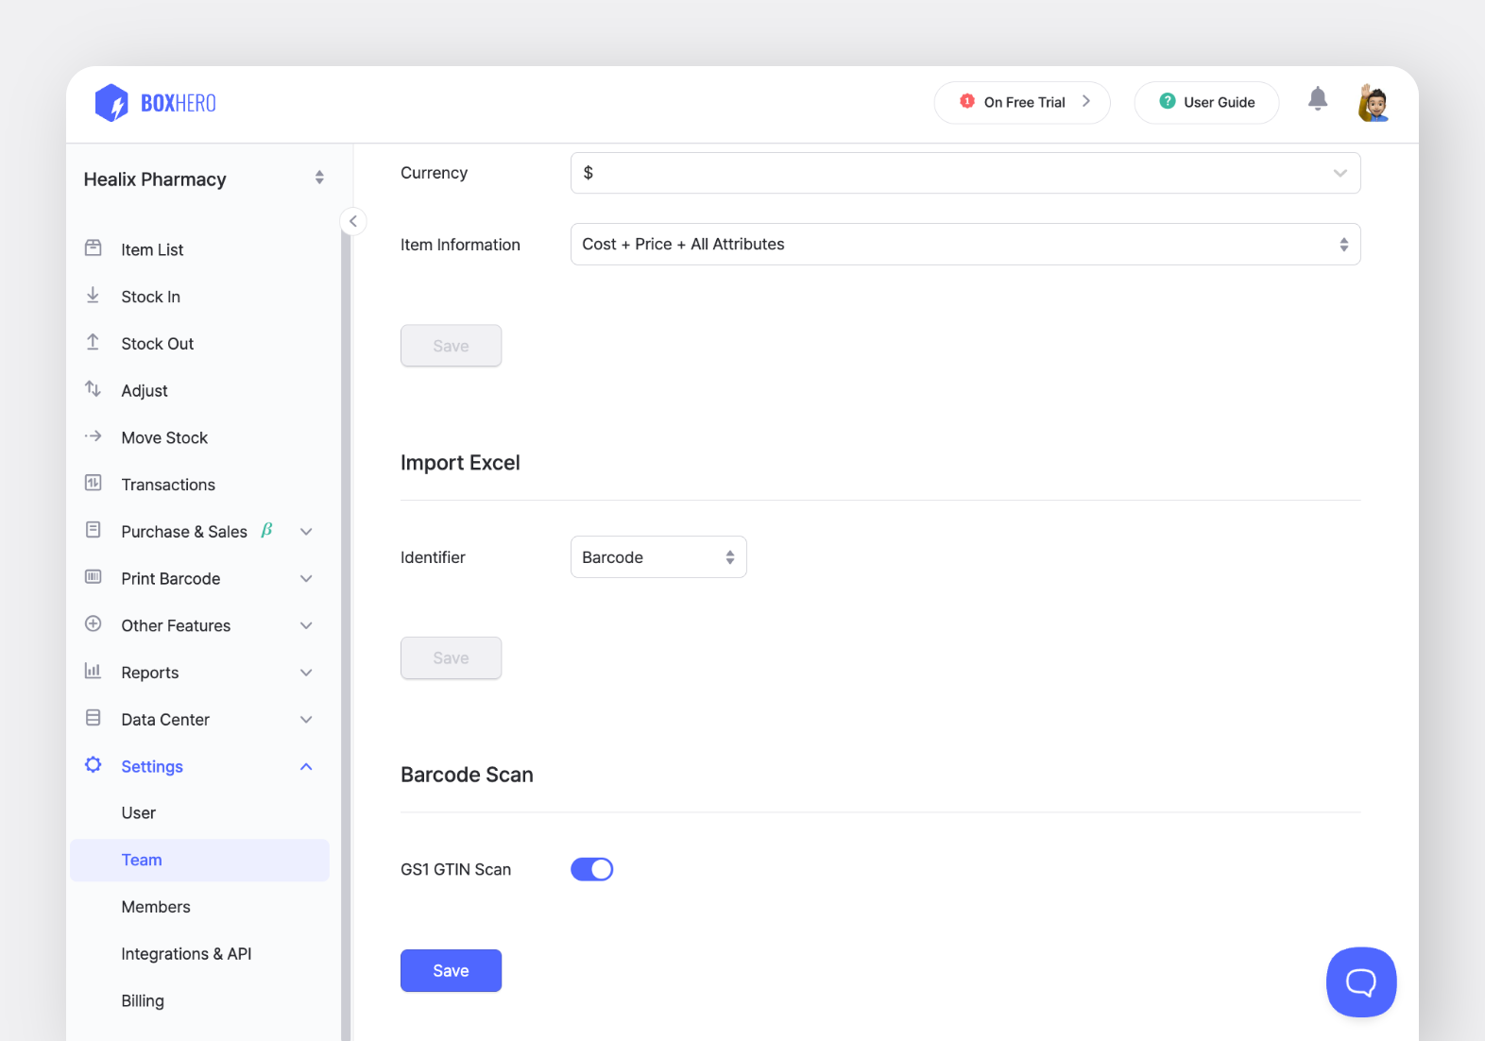Click the GS1 GTIN Scan label

(x=455, y=869)
